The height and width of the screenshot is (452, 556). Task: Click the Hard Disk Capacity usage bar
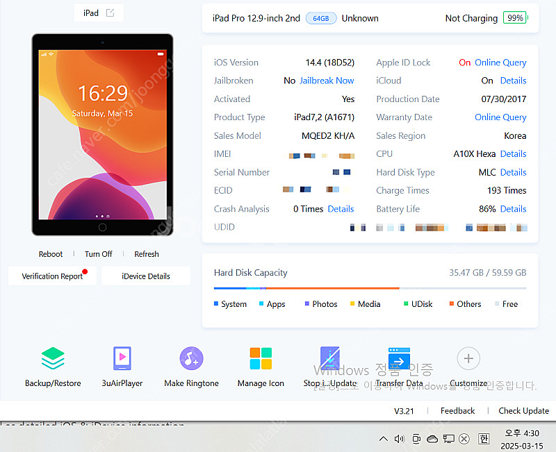pos(370,288)
